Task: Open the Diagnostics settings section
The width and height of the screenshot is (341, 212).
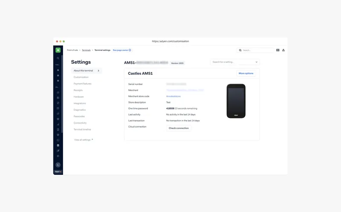Action: pos(80,110)
